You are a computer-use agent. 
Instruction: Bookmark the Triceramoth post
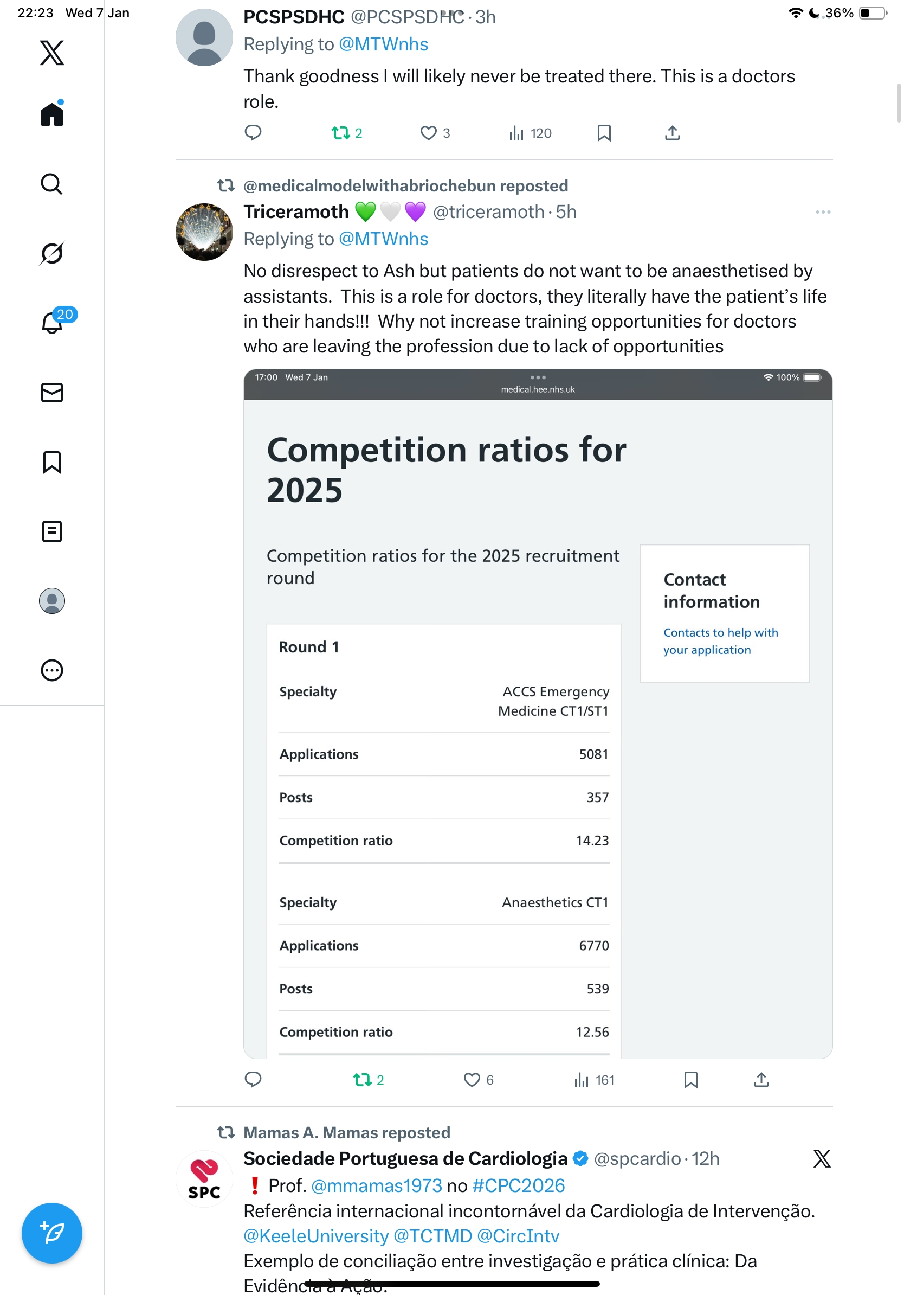690,1080
